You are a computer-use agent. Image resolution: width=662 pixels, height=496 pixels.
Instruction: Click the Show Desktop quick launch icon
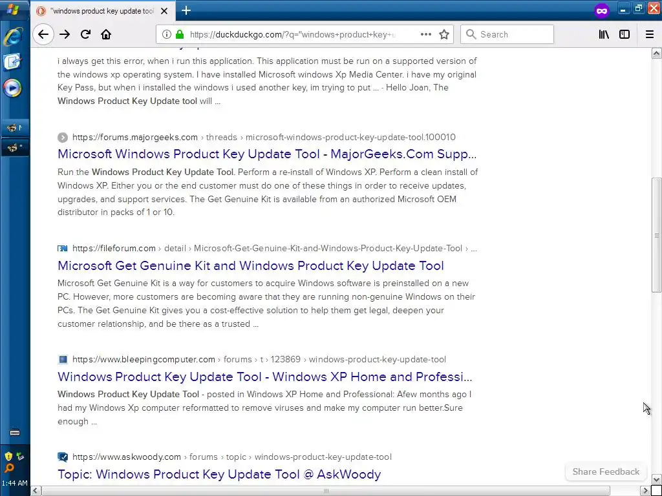click(x=12, y=63)
